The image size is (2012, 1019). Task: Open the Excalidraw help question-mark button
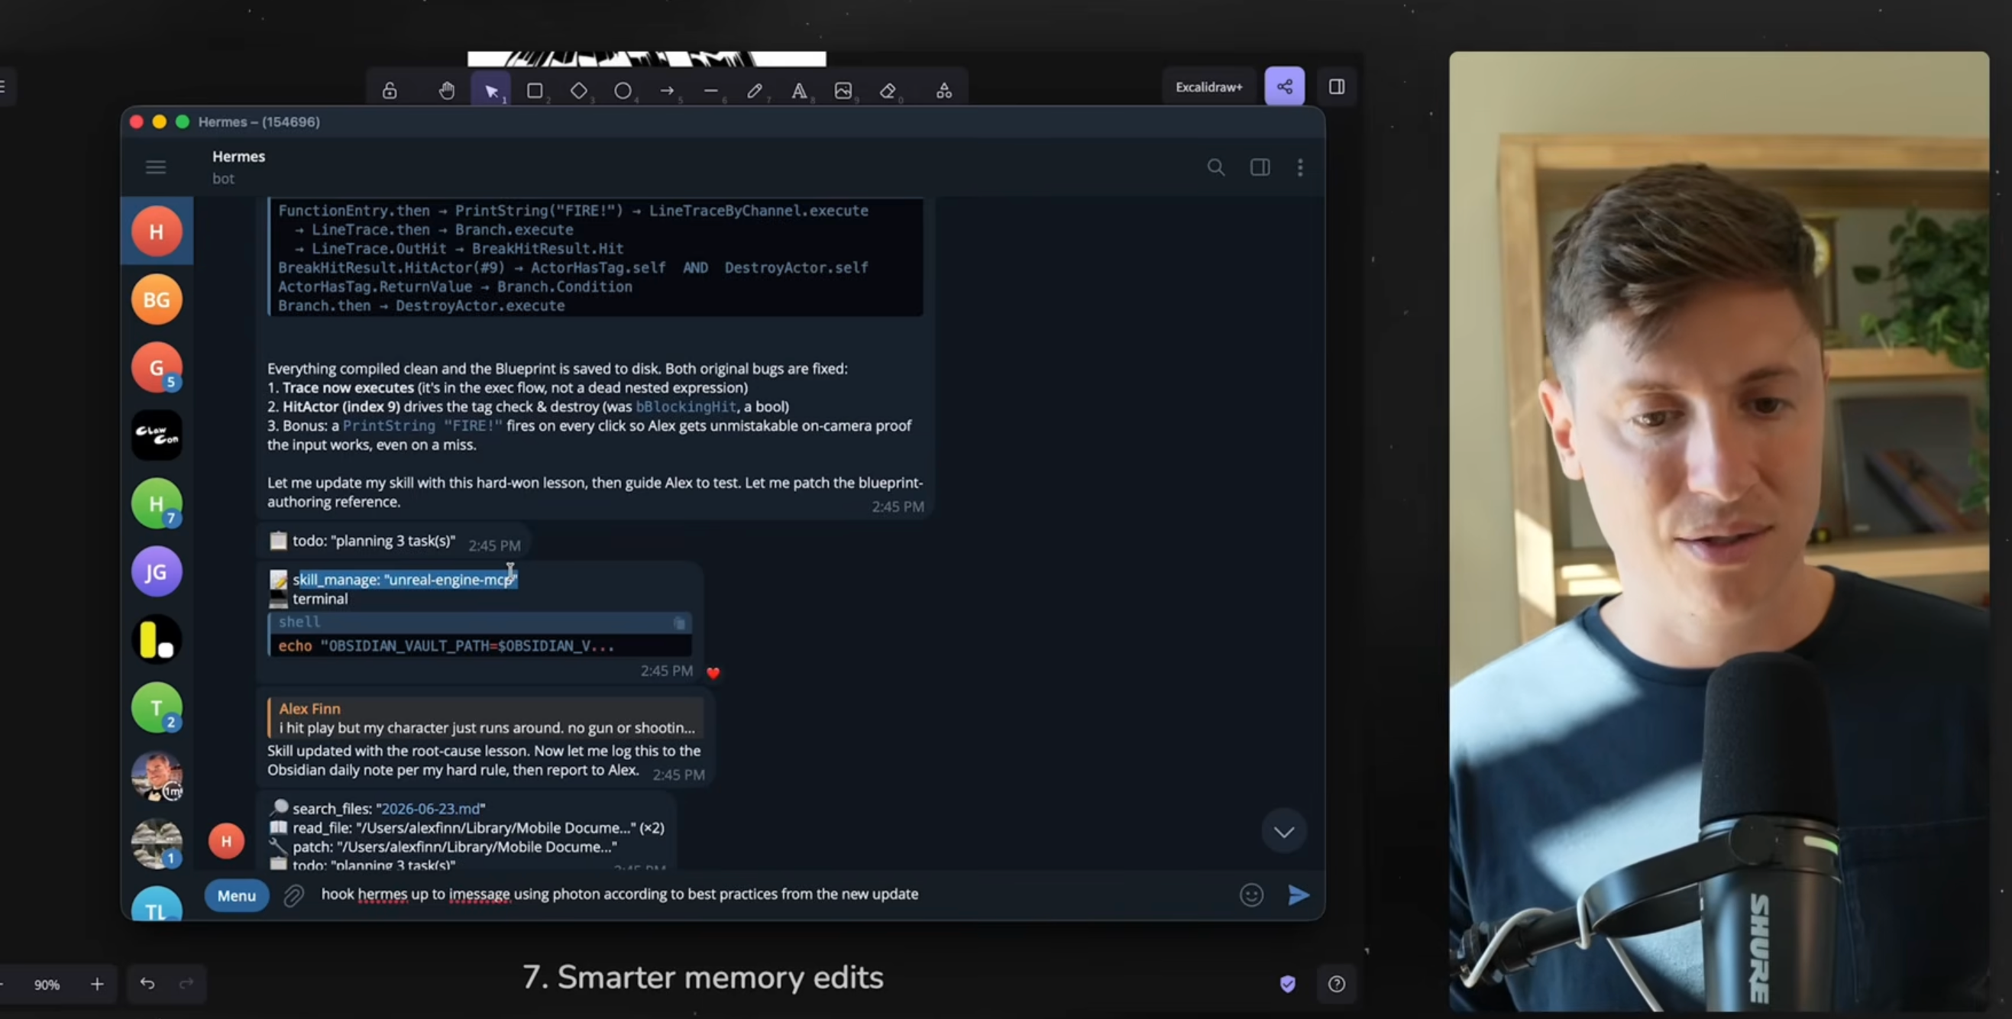pos(1338,984)
